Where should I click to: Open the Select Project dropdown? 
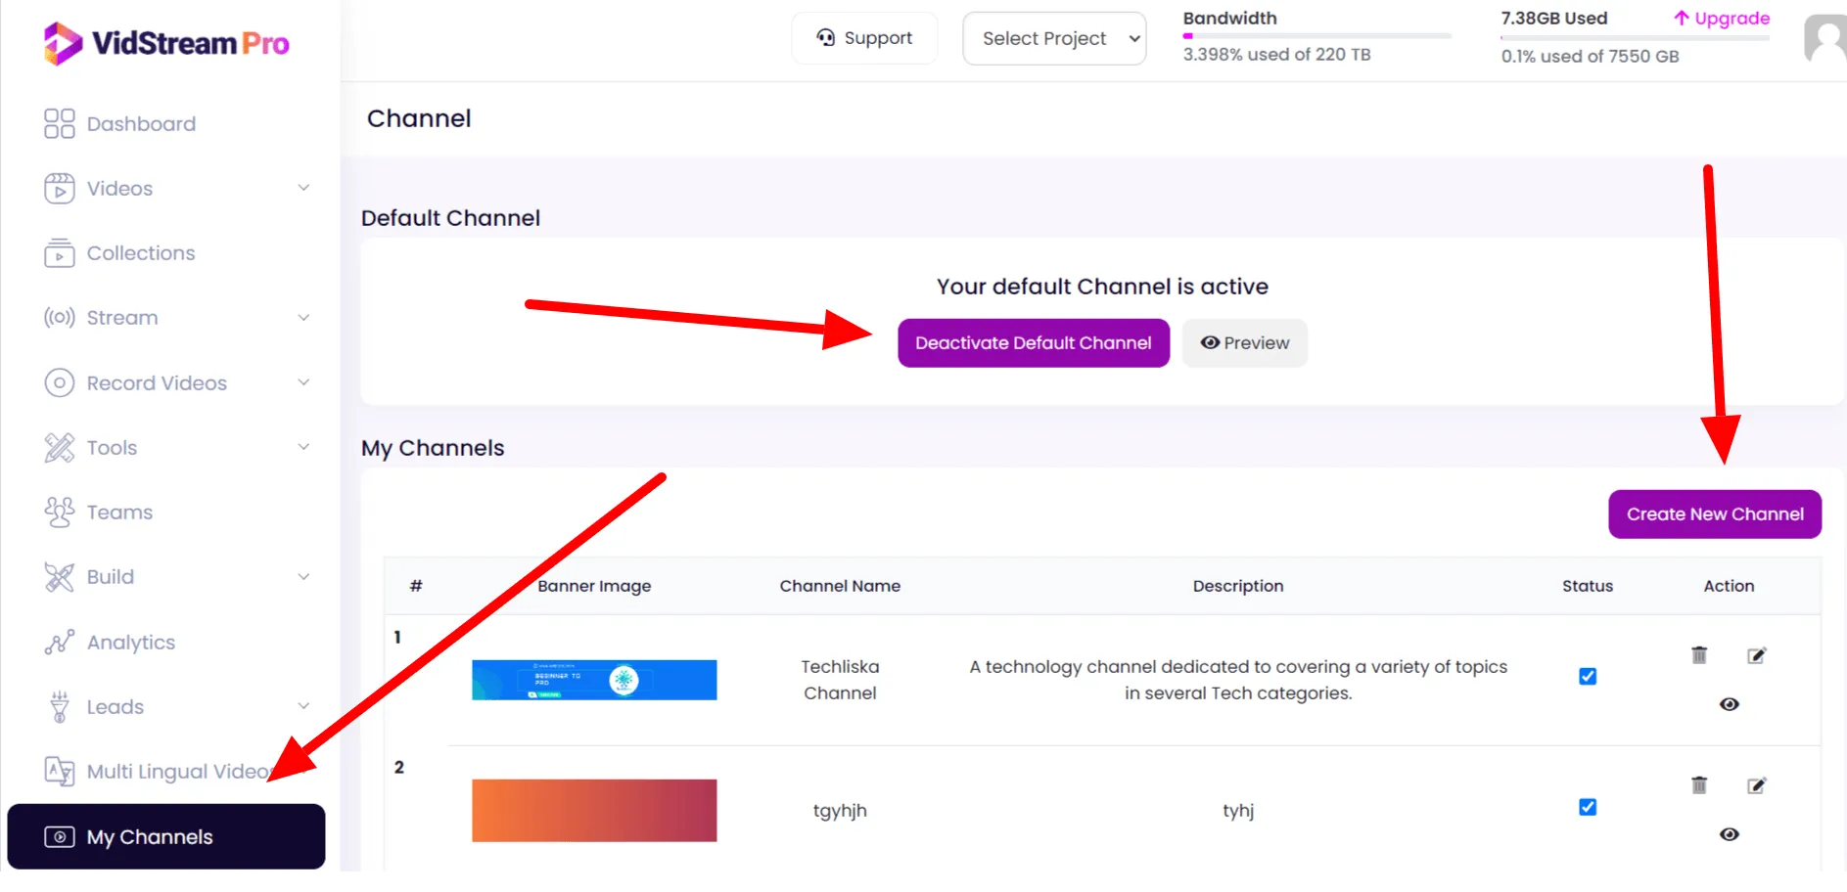pyautogui.click(x=1054, y=39)
